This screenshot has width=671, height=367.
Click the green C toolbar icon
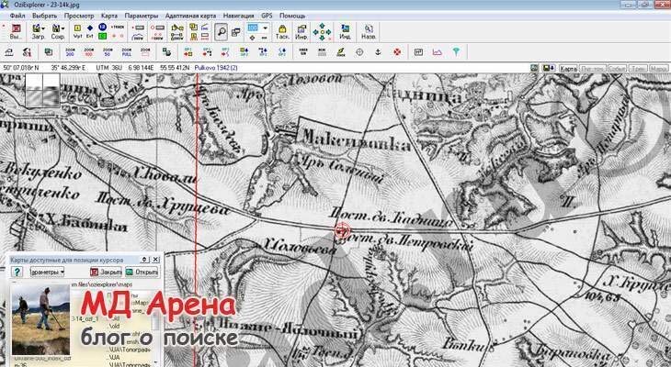[102, 37]
